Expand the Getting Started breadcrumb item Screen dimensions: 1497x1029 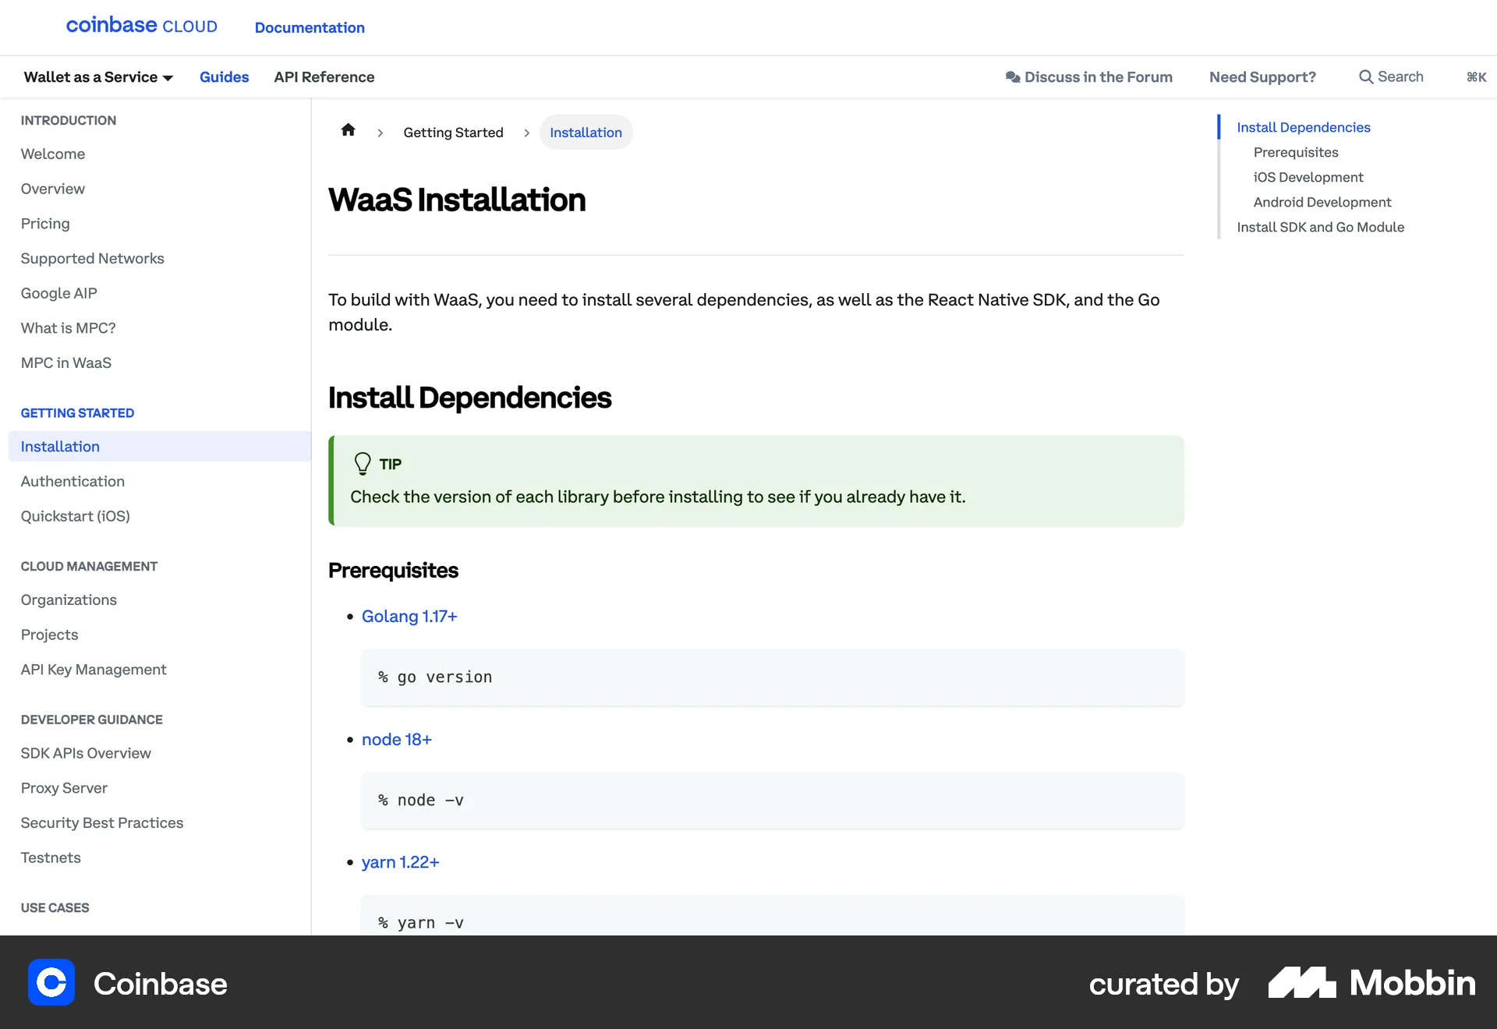tap(453, 133)
